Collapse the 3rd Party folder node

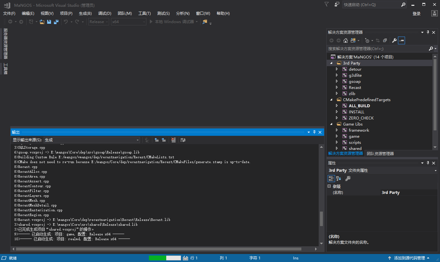coord(331,63)
